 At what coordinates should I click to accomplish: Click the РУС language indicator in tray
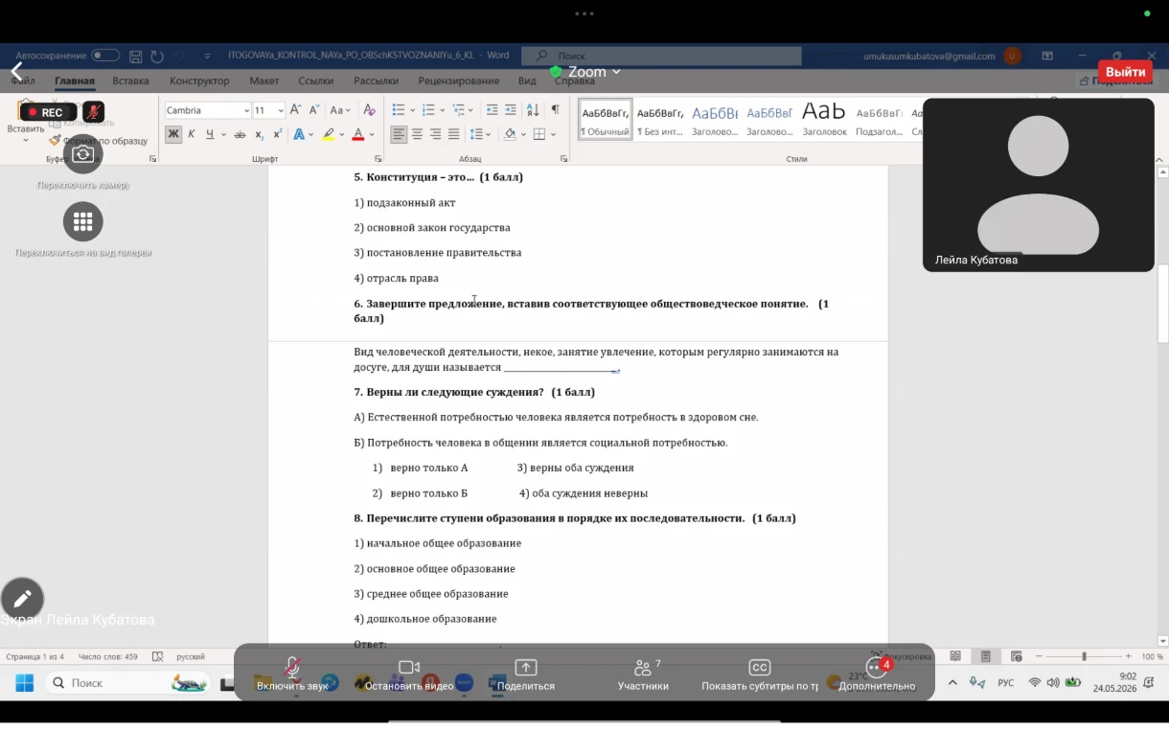[x=1006, y=683]
